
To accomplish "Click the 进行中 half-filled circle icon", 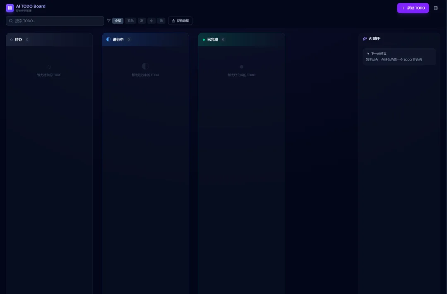I will tap(108, 39).
